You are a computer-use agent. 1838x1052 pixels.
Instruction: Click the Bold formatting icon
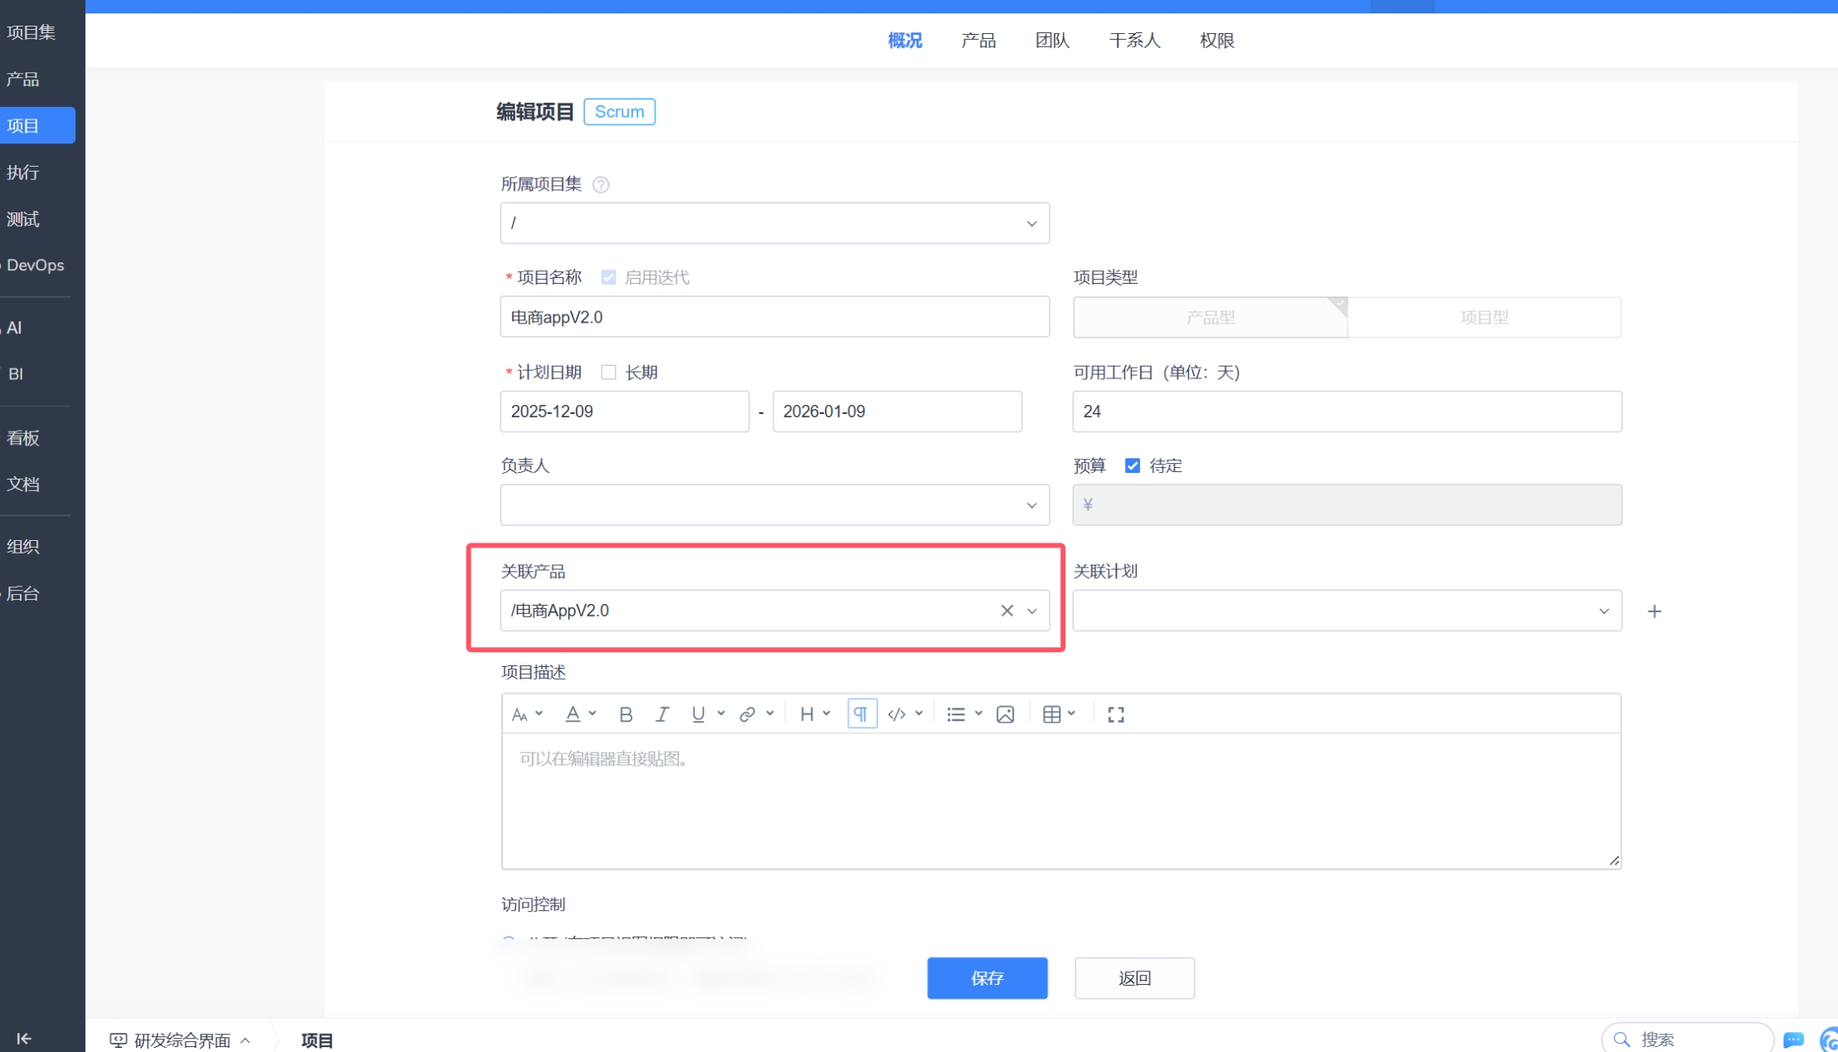[x=626, y=714]
